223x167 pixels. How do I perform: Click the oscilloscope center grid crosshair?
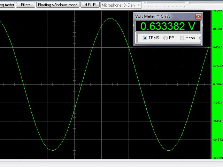[75, 84]
